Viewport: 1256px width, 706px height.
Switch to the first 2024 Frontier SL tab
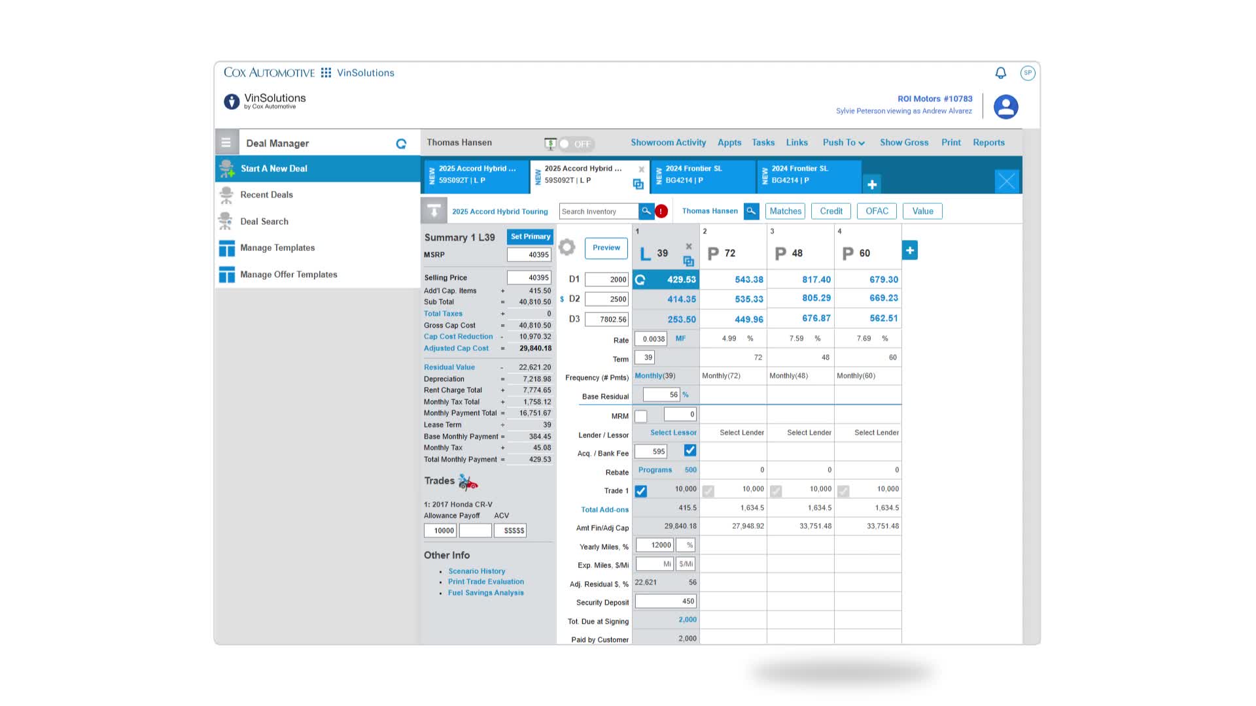point(703,175)
